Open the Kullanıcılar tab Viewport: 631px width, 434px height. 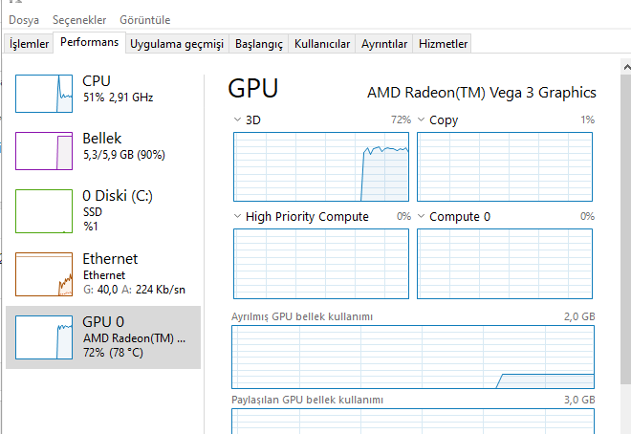click(x=322, y=44)
